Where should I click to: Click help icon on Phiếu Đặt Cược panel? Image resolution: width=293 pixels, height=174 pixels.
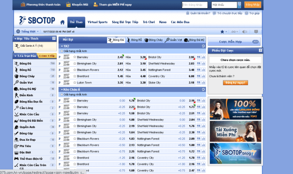coord(261,51)
